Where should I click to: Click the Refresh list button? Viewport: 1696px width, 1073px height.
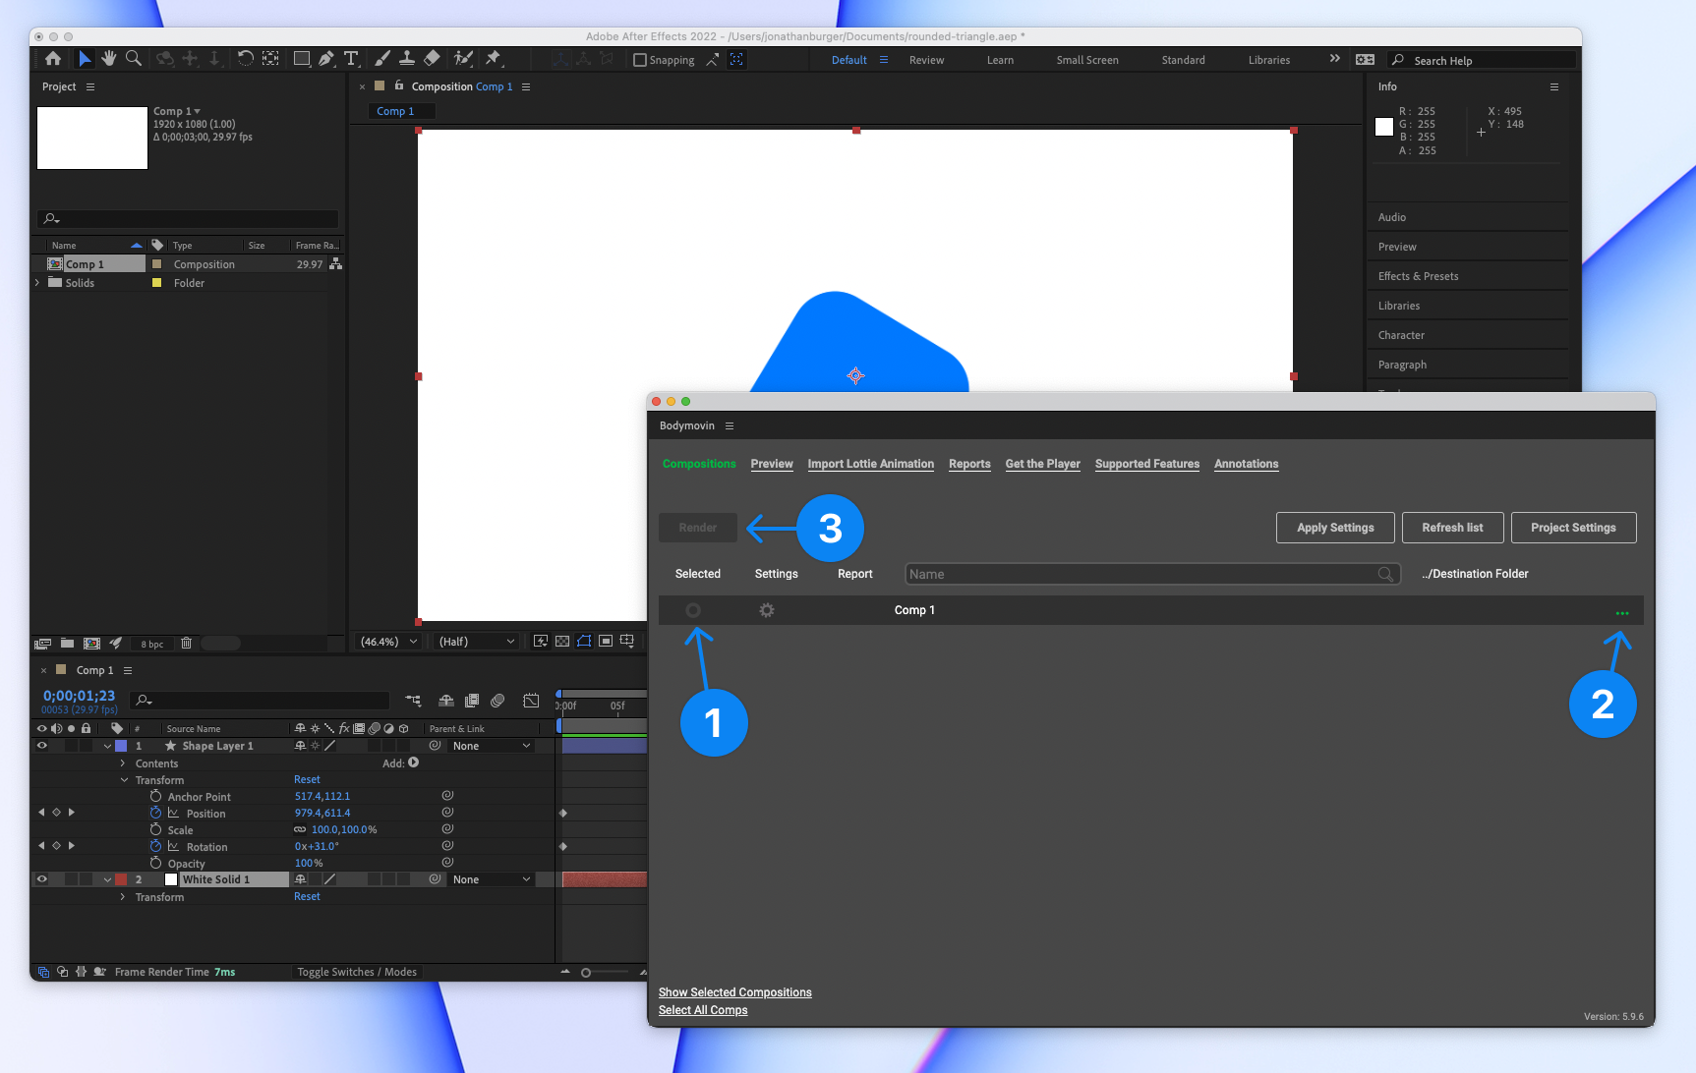click(1452, 528)
